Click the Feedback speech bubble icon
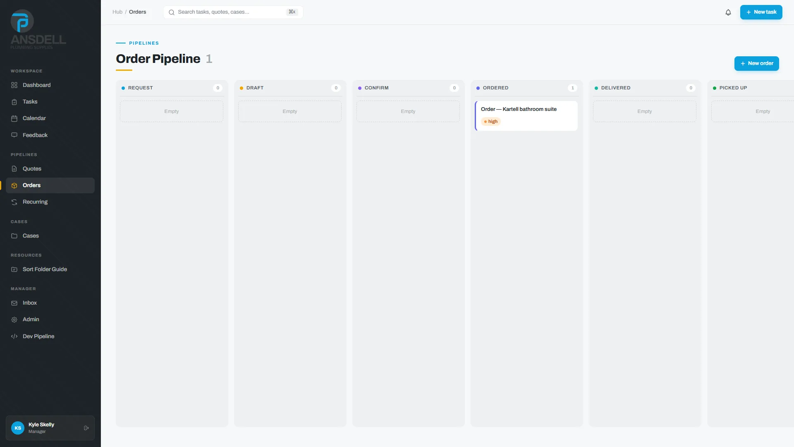 click(14, 135)
